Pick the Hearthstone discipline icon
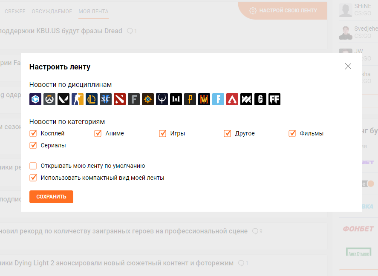The image size is (378, 276). (x=148, y=99)
